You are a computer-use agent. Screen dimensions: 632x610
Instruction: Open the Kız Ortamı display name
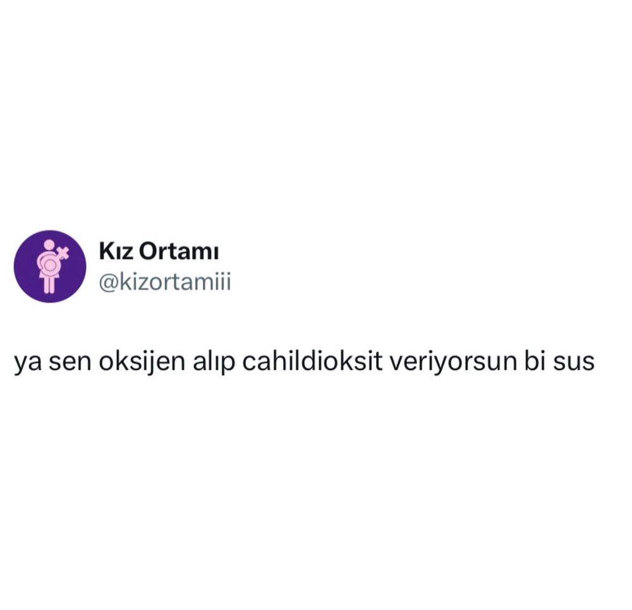(159, 251)
